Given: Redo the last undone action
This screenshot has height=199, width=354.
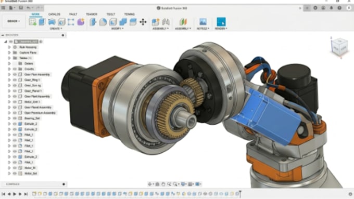Looking at the screenshot, I should pyautogui.click(x=39, y=8).
